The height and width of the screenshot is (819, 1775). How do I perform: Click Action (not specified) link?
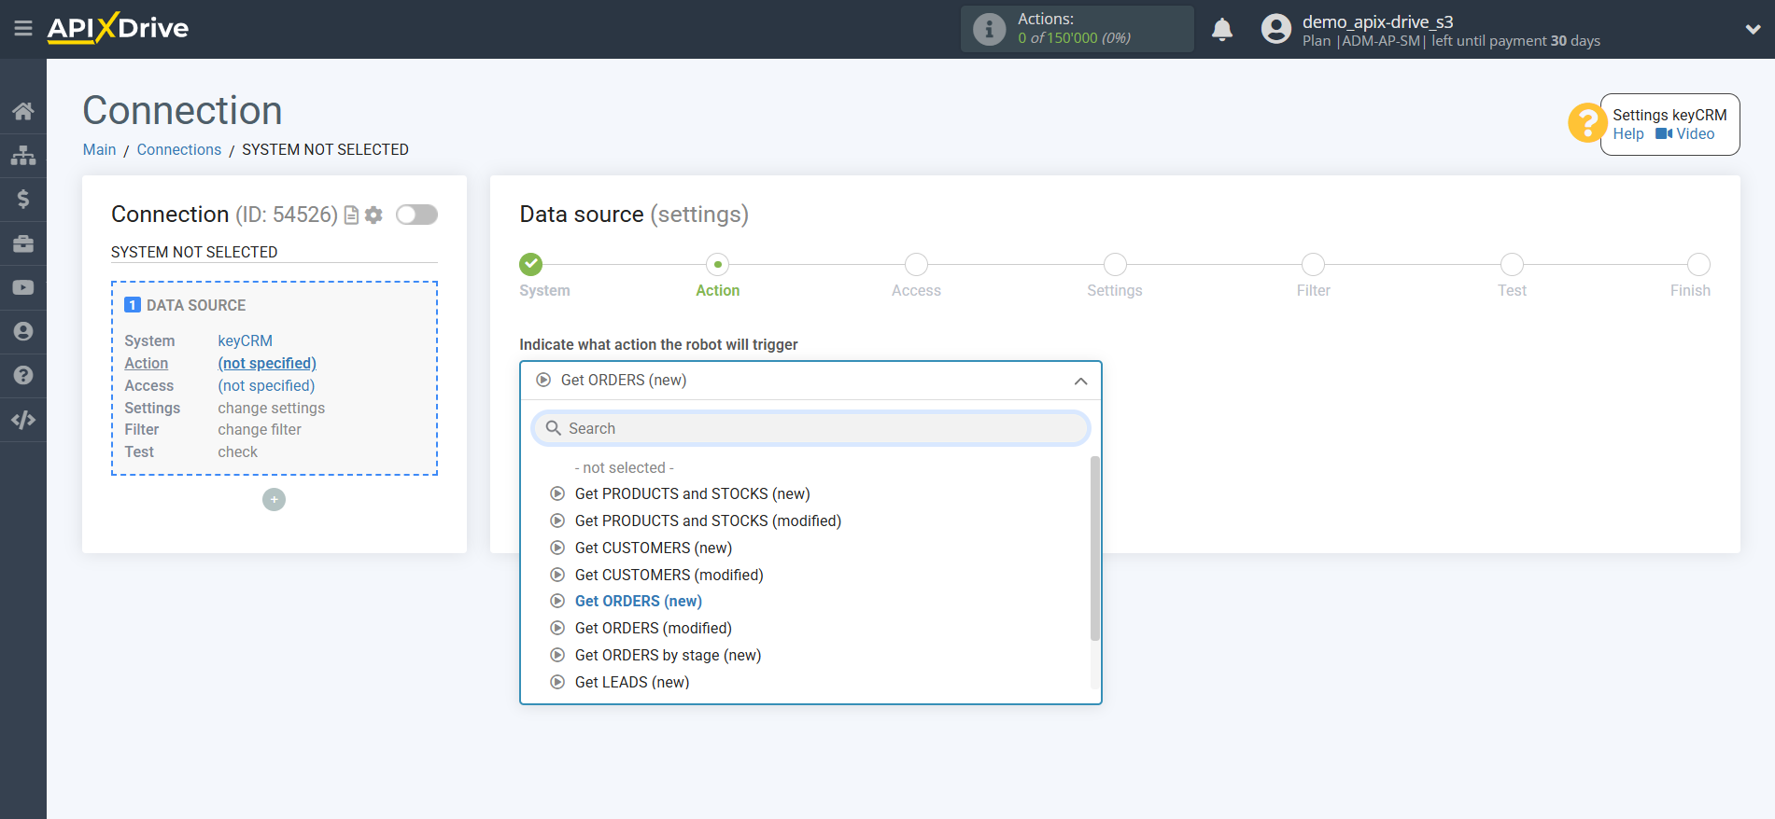[x=267, y=364]
